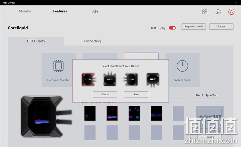Select the tubes-right device direction icon
This screenshot has width=241, height=147.
click(x=89, y=80)
